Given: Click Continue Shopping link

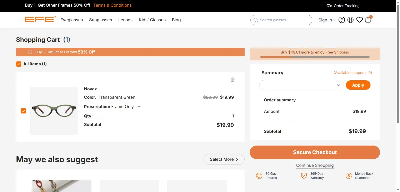Looking at the screenshot, I should (x=315, y=165).
